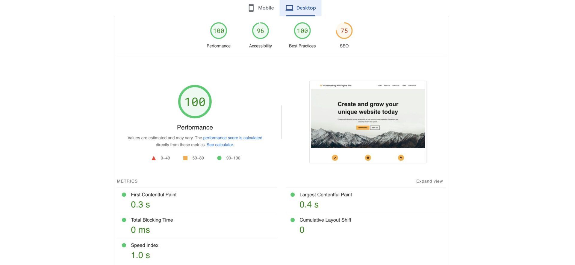Click the orange square 50–89 legend icon
Viewport: 575px width, 265px height.
click(185, 158)
